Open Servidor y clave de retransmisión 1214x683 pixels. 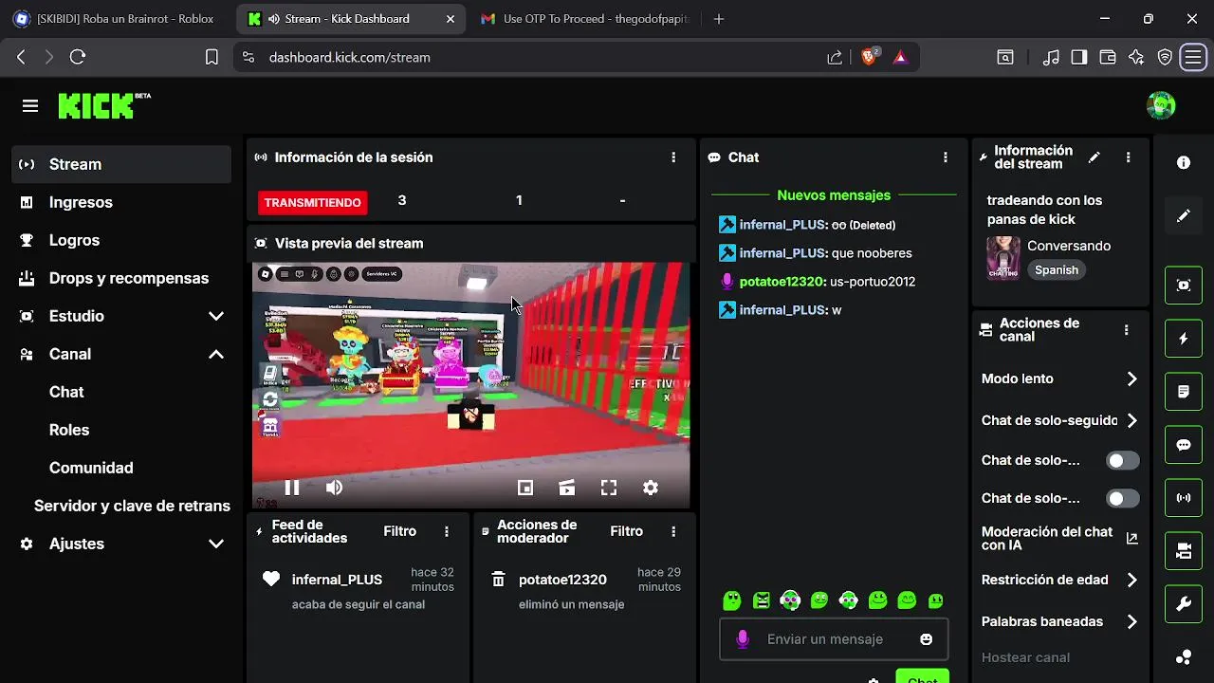(x=132, y=506)
